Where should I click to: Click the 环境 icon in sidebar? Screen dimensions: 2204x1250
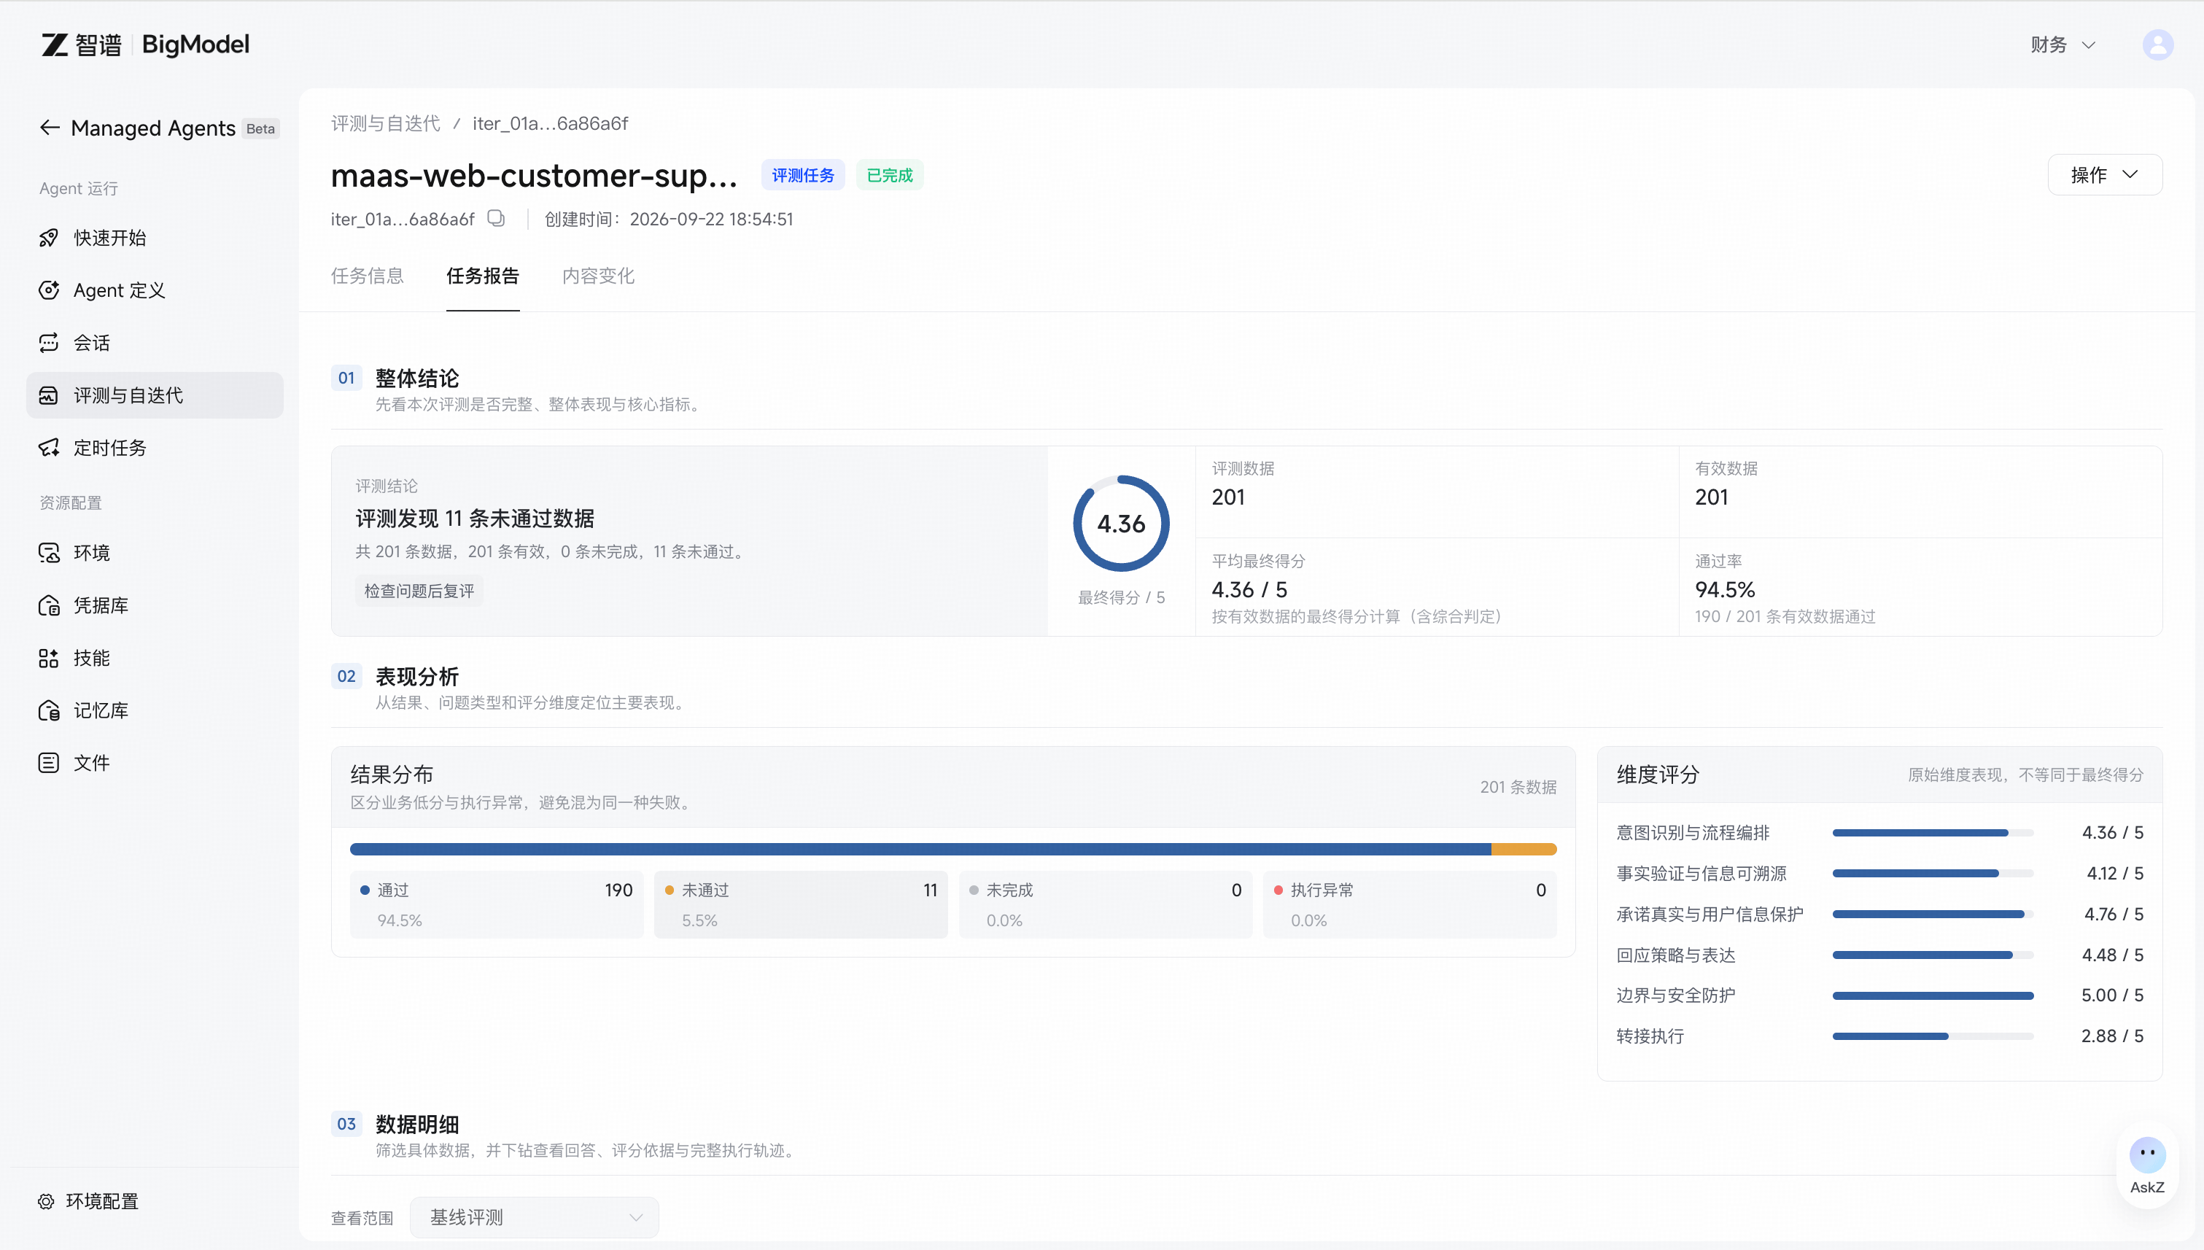(x=49, y=552)
